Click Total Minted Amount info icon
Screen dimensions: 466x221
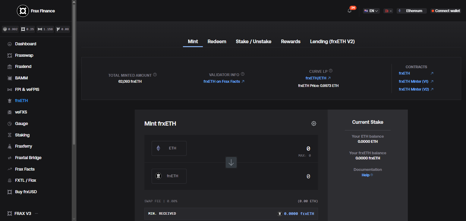pyautogui.click(x=155, y=75)
